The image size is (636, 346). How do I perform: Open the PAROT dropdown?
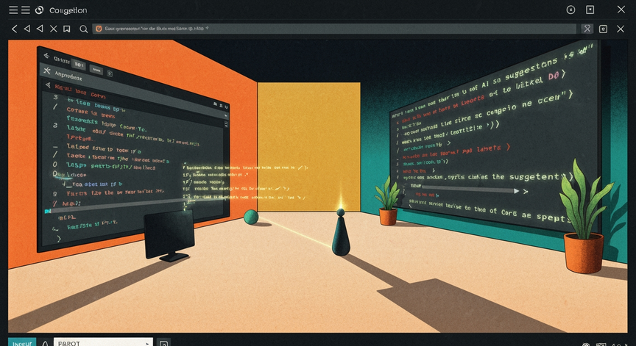click(103, 342)
